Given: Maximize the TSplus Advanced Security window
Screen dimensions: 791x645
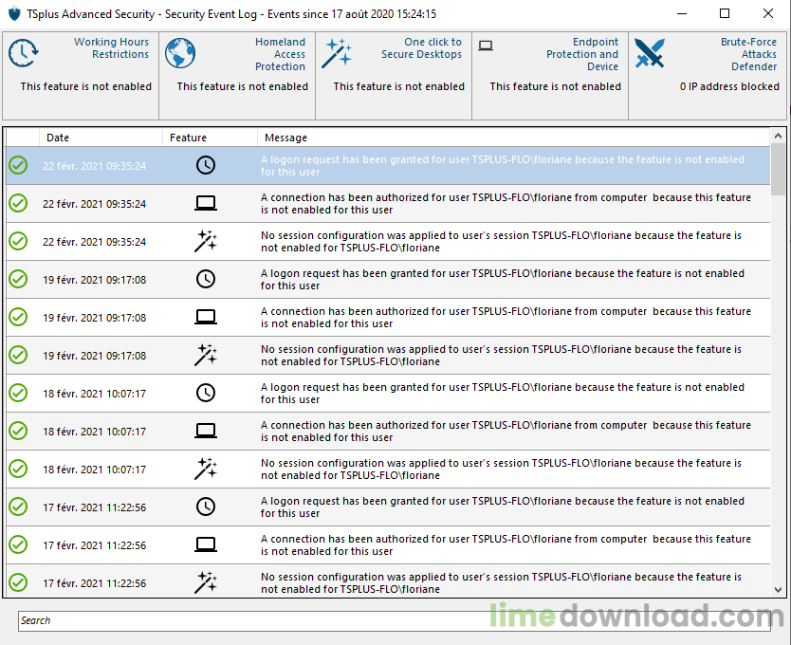Looking at the screenshot, I should pos(725,13).
